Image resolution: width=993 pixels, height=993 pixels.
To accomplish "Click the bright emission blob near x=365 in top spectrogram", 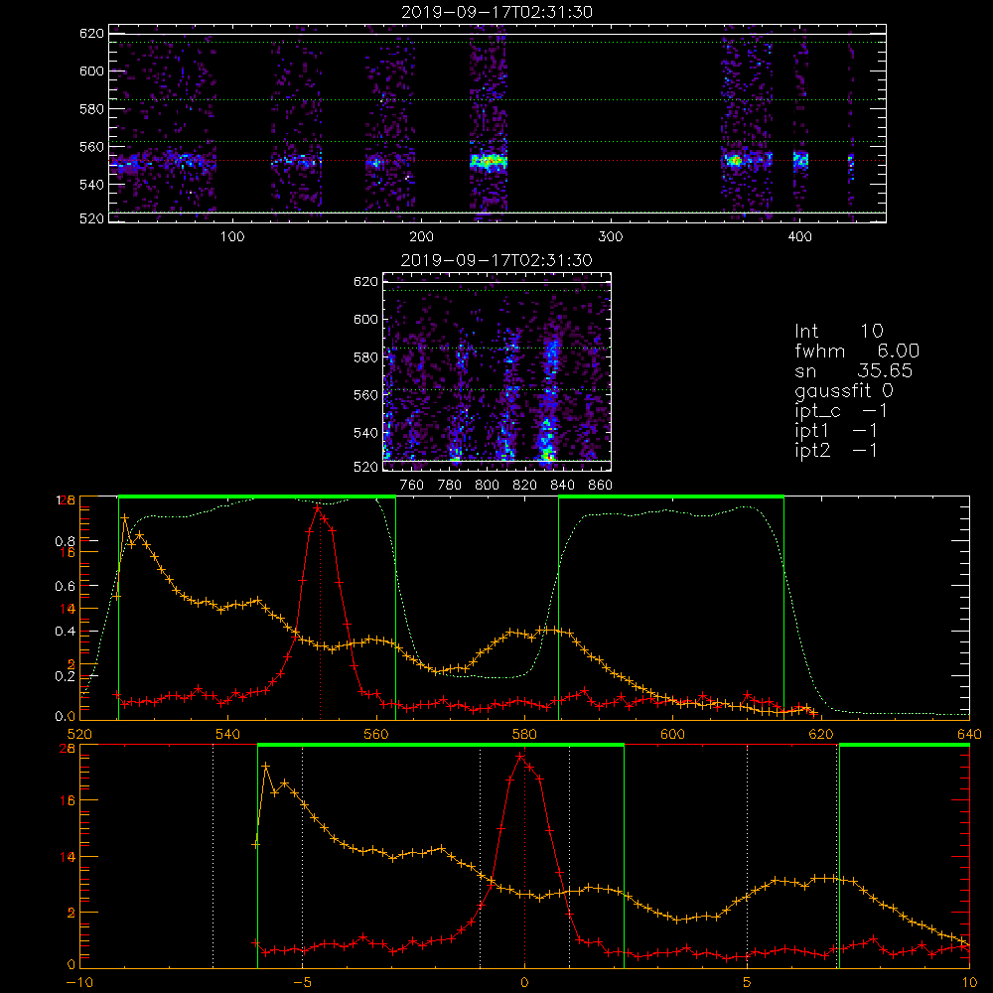I will coord(735,160).
